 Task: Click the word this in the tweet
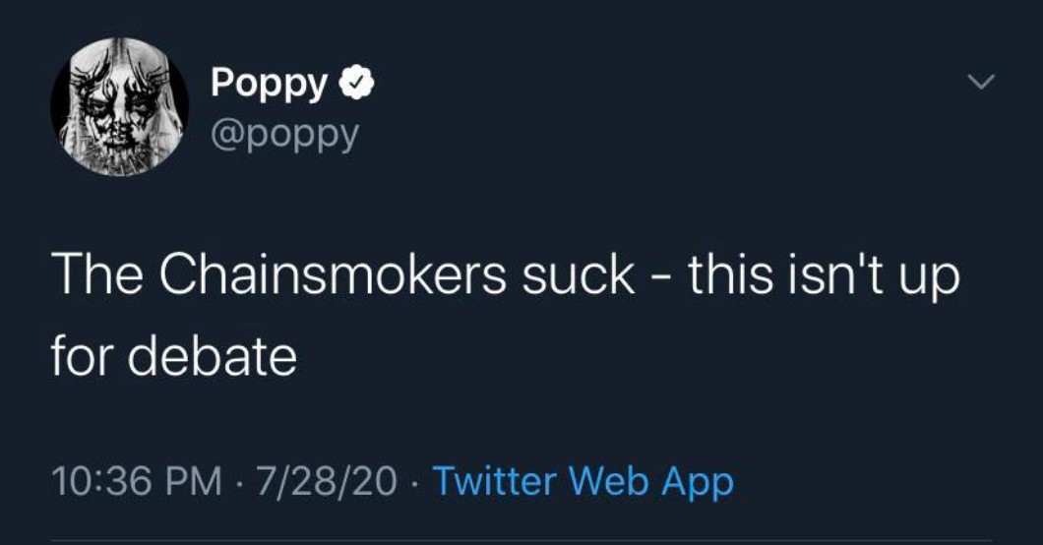(726, 277)
